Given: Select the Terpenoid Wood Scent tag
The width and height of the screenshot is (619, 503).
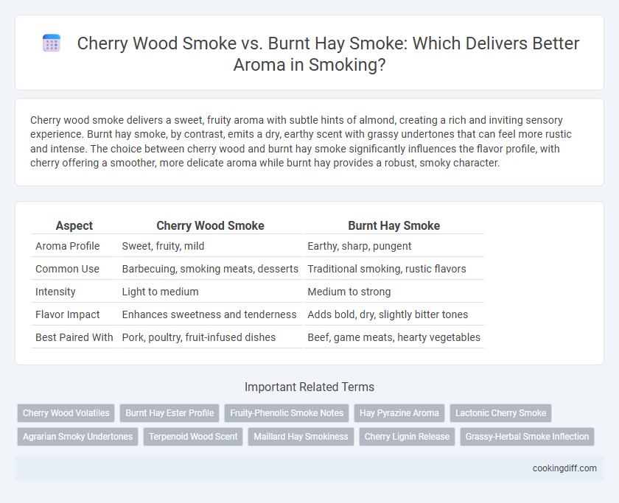Looking at the screenshot, I should pyautogui.click(x=193, y=437).
